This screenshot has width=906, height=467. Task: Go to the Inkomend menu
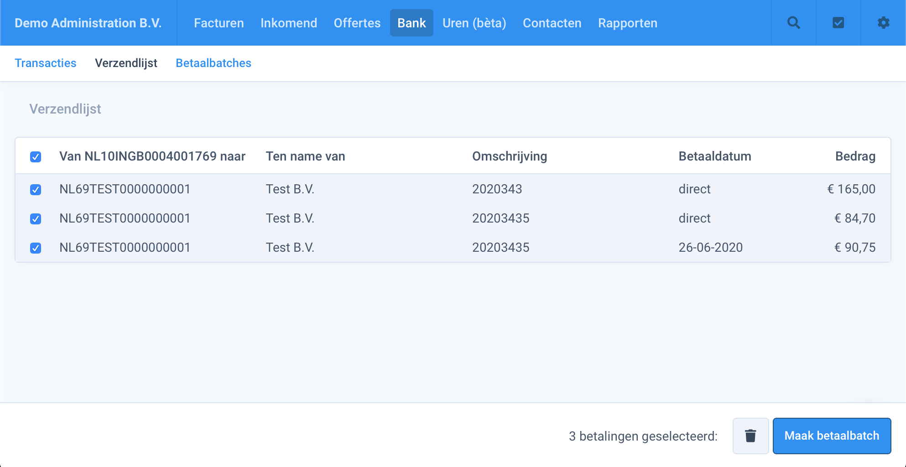289,23
